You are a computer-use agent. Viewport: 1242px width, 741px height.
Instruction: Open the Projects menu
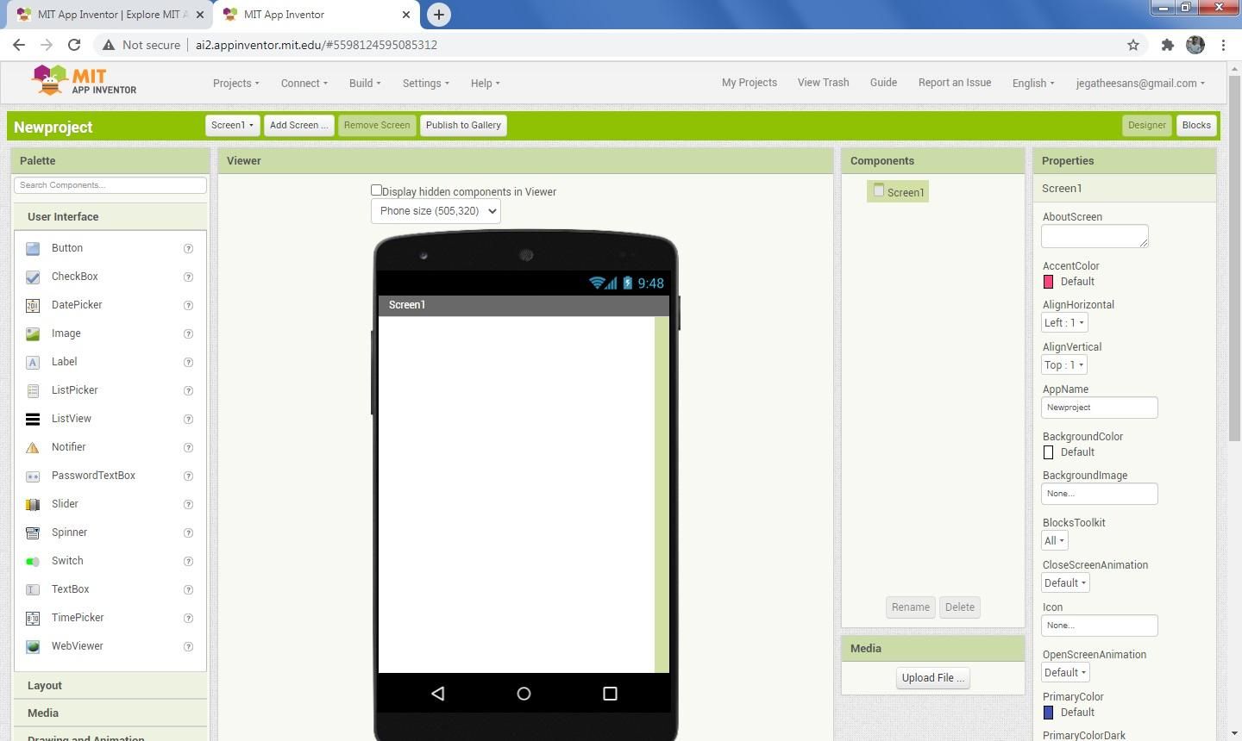235,83
